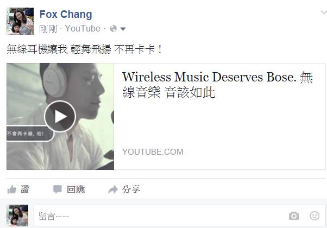Click Fox Chang's profile picture

20,21
